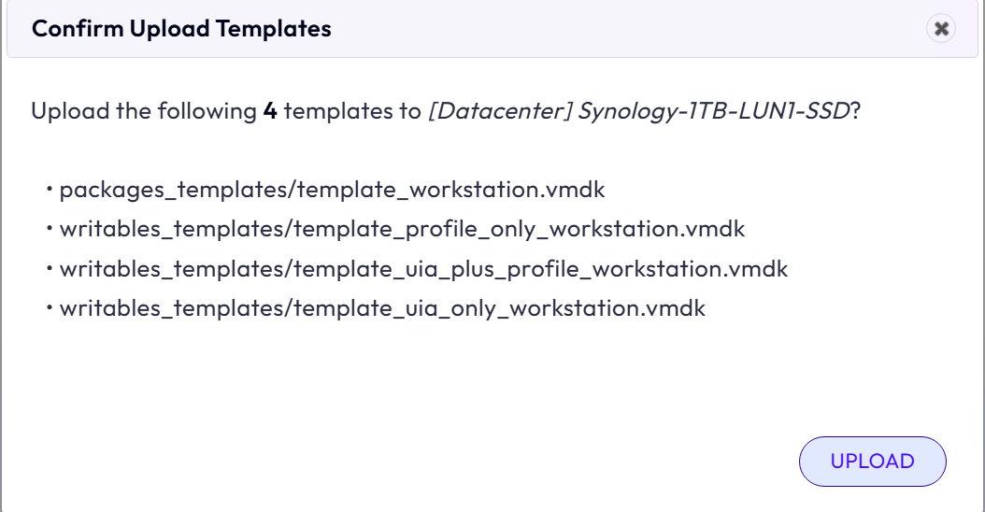Image resolution: width=985 pixels, height=512 pixels.
Task: Click bullet beside template_uia_only_workstation entry
Action: pos(49,306)
